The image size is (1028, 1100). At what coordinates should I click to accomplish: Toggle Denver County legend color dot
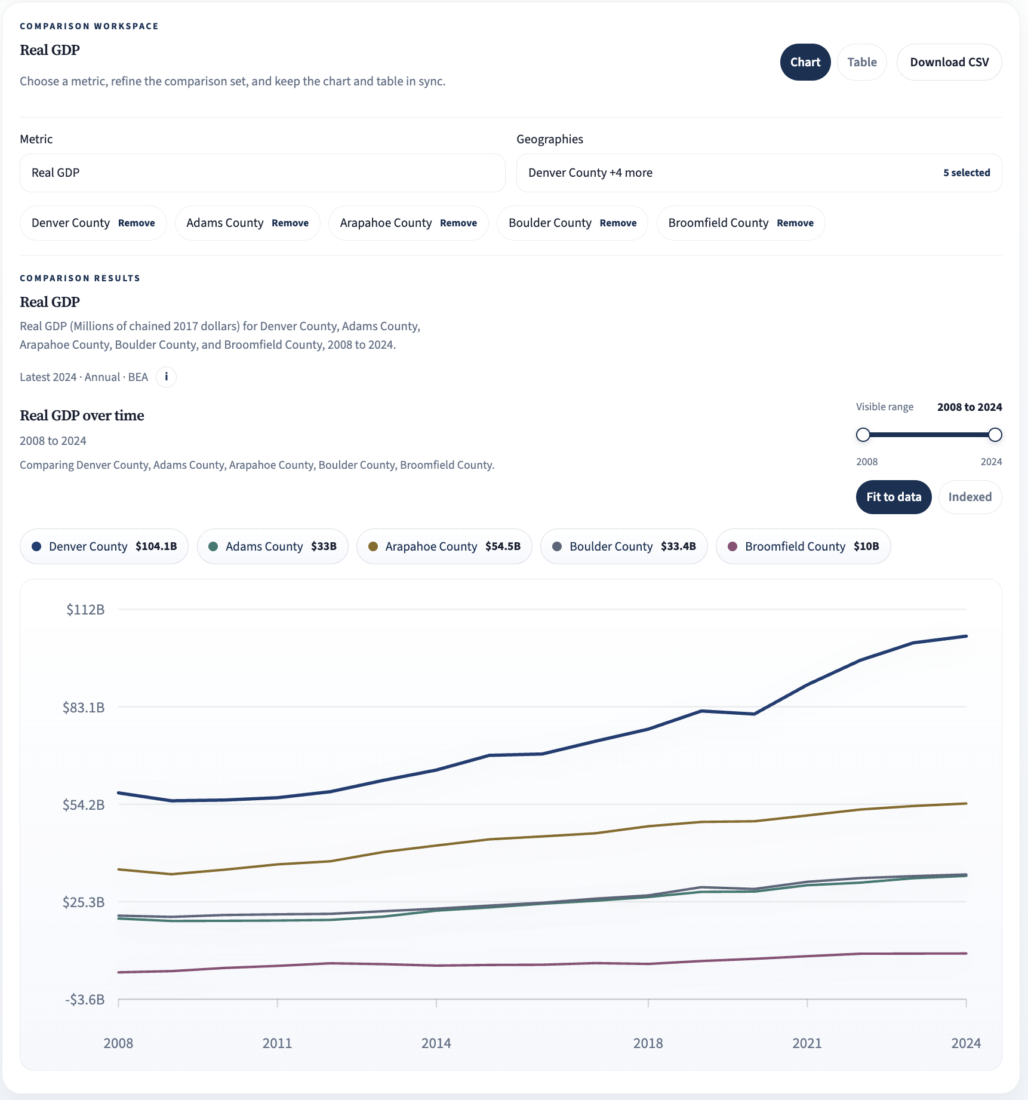[36, 546]
